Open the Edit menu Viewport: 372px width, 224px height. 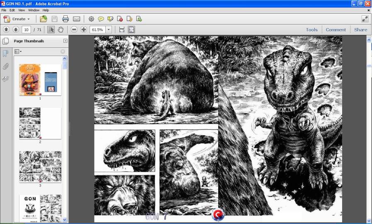click(x=12, y=10)
